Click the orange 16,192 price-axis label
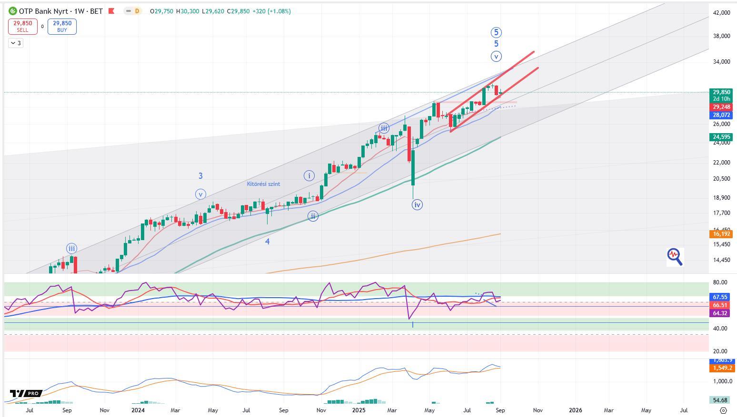Screen dimensions: 737x417 coord(721,234)
